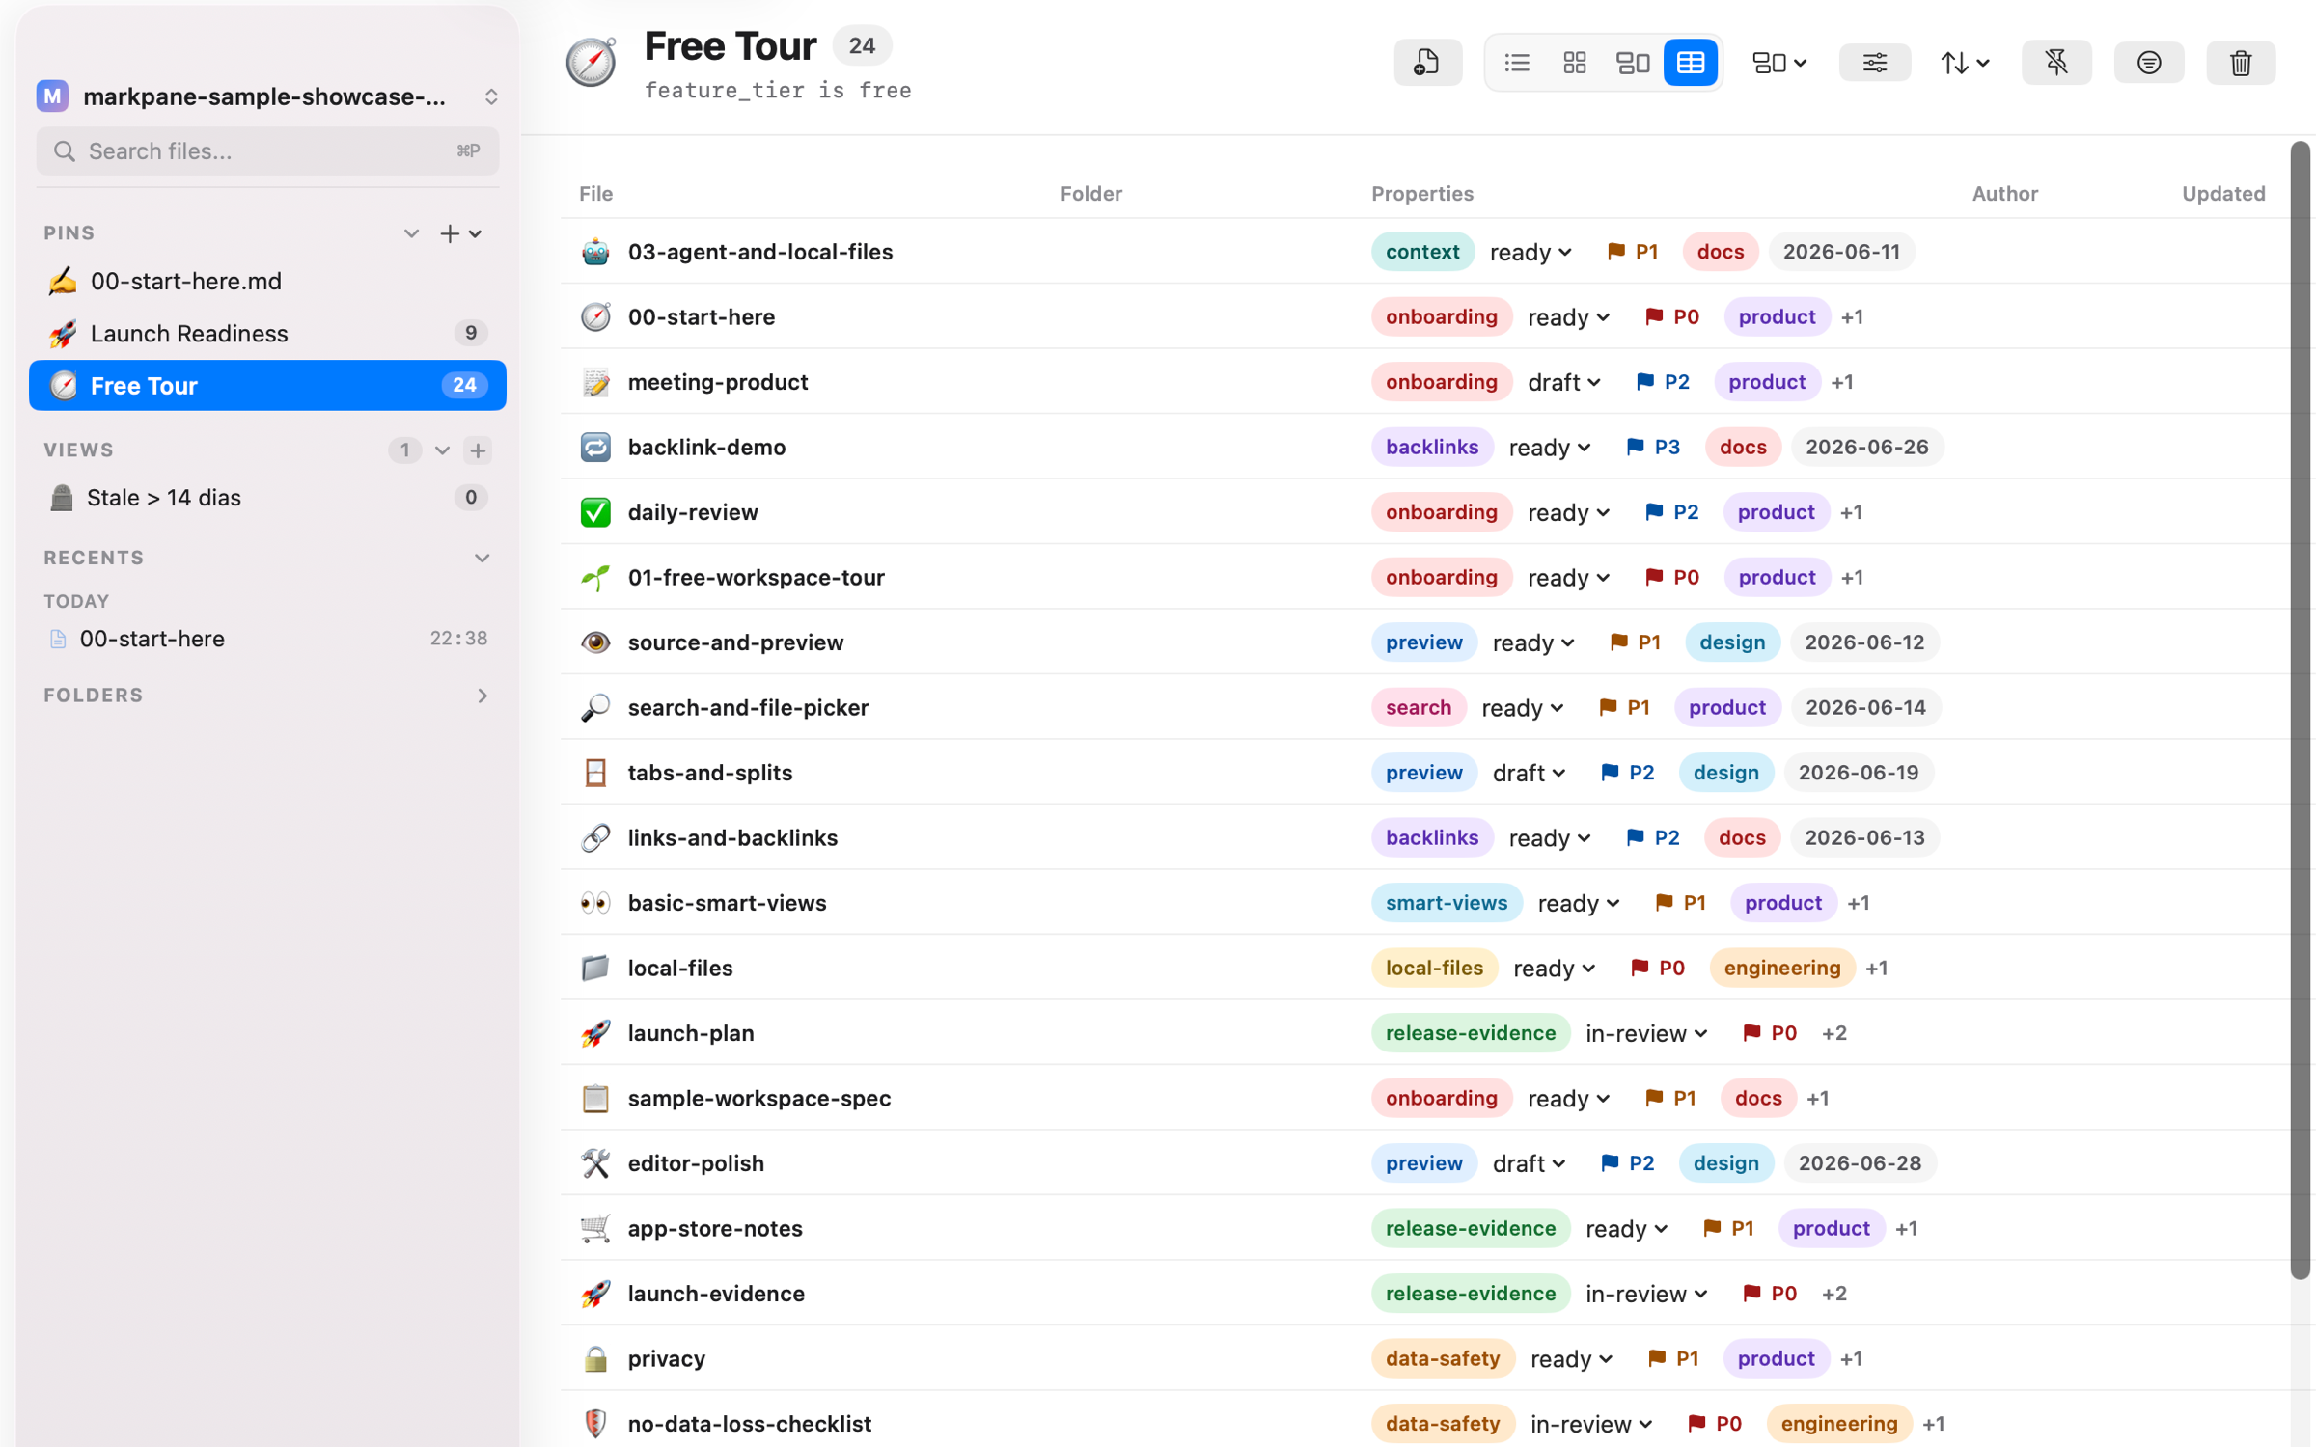2316x1447 pixels.
Task: Click the new file icon in toolbar
Action: point(1427,63)
